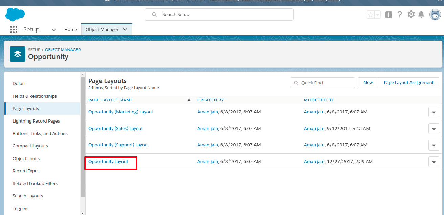
Task: Open the Notifications bell icon
Action: coord(421,15)
